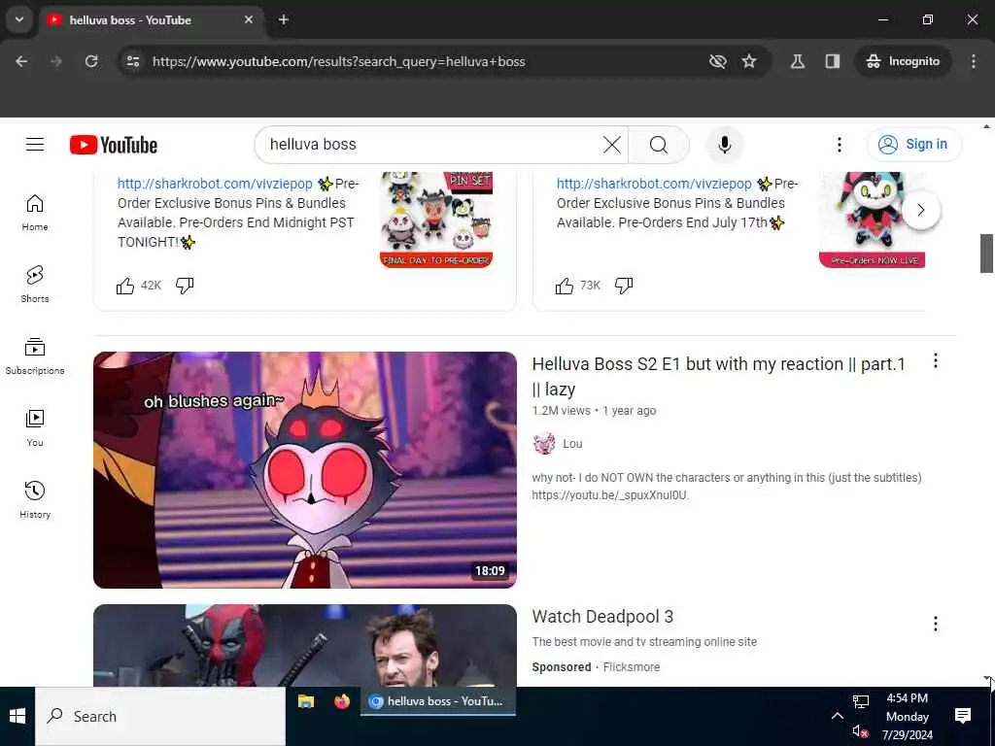Open the Deadpool video thumbnail
Viewport: 995px width, 746px height.
click(305, 645)
